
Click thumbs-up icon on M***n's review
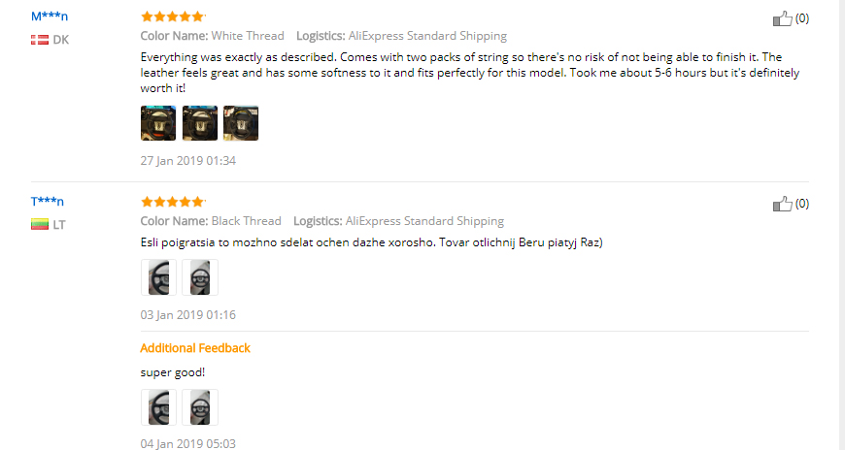point(783,18)
